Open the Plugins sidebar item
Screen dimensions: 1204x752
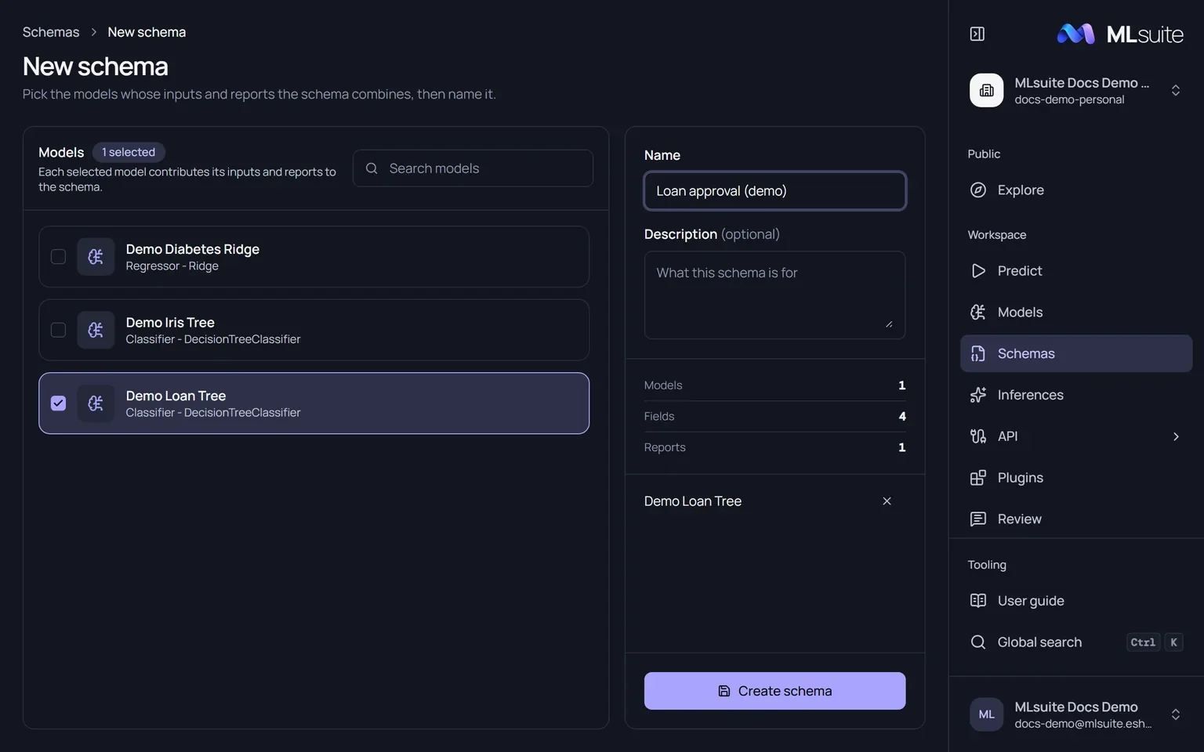[x=1076, y=478]
